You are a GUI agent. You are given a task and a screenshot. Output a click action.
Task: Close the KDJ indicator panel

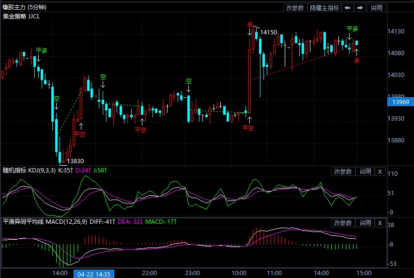380,171
